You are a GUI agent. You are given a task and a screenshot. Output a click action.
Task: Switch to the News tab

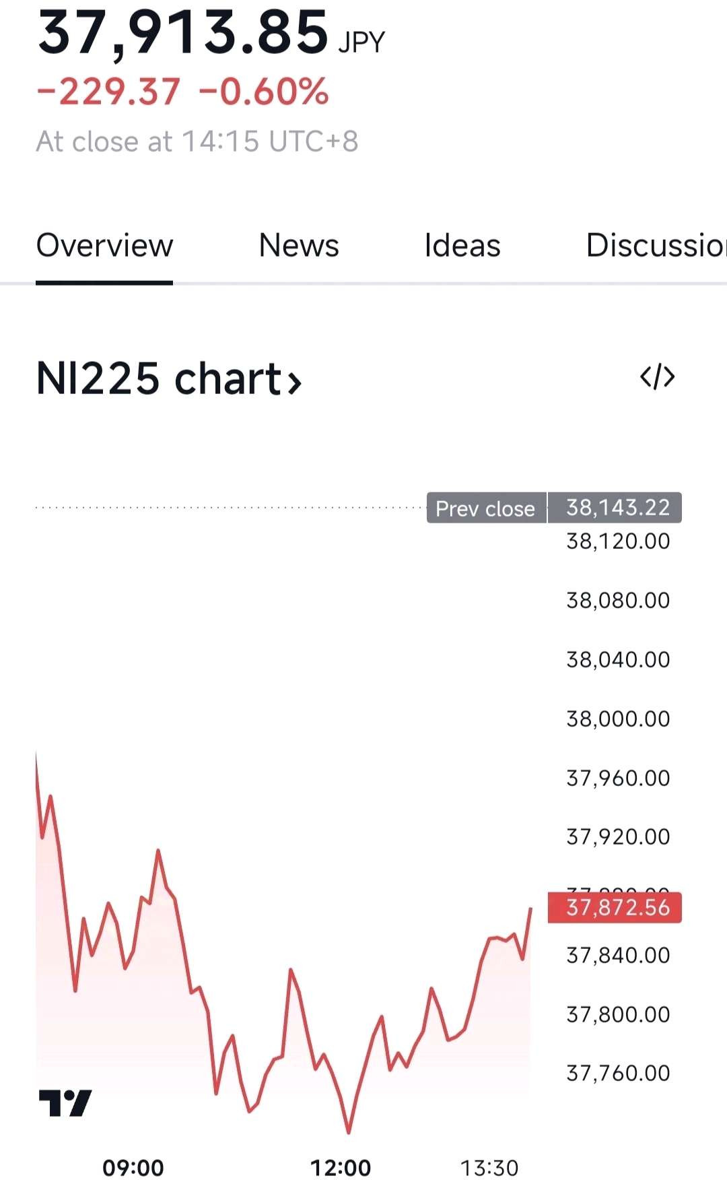[x=299, y=245]
